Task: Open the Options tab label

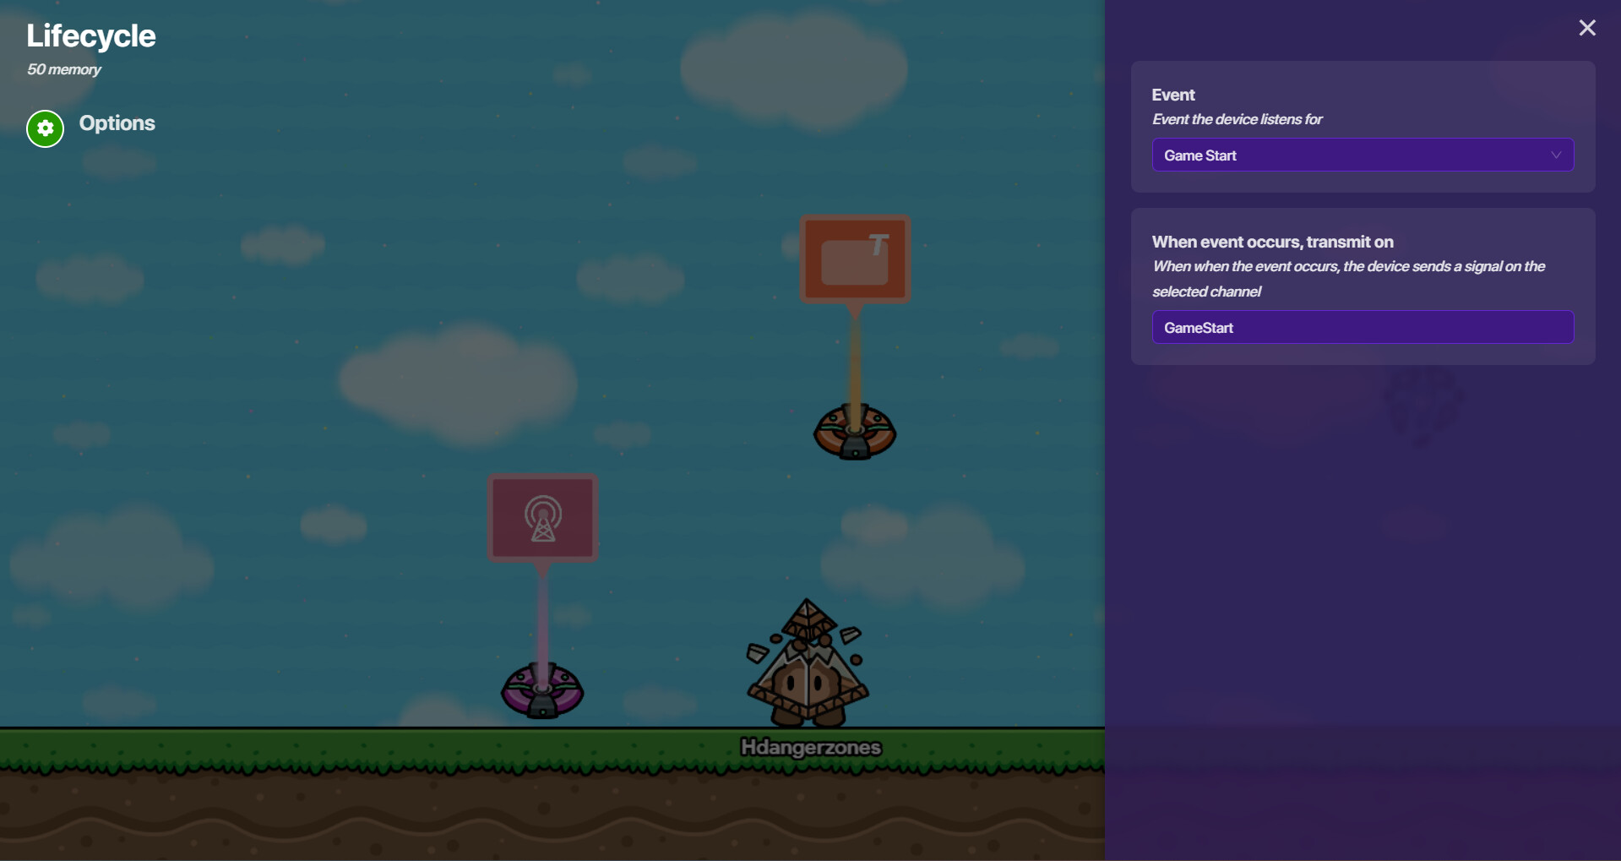Action: [117, 123]
